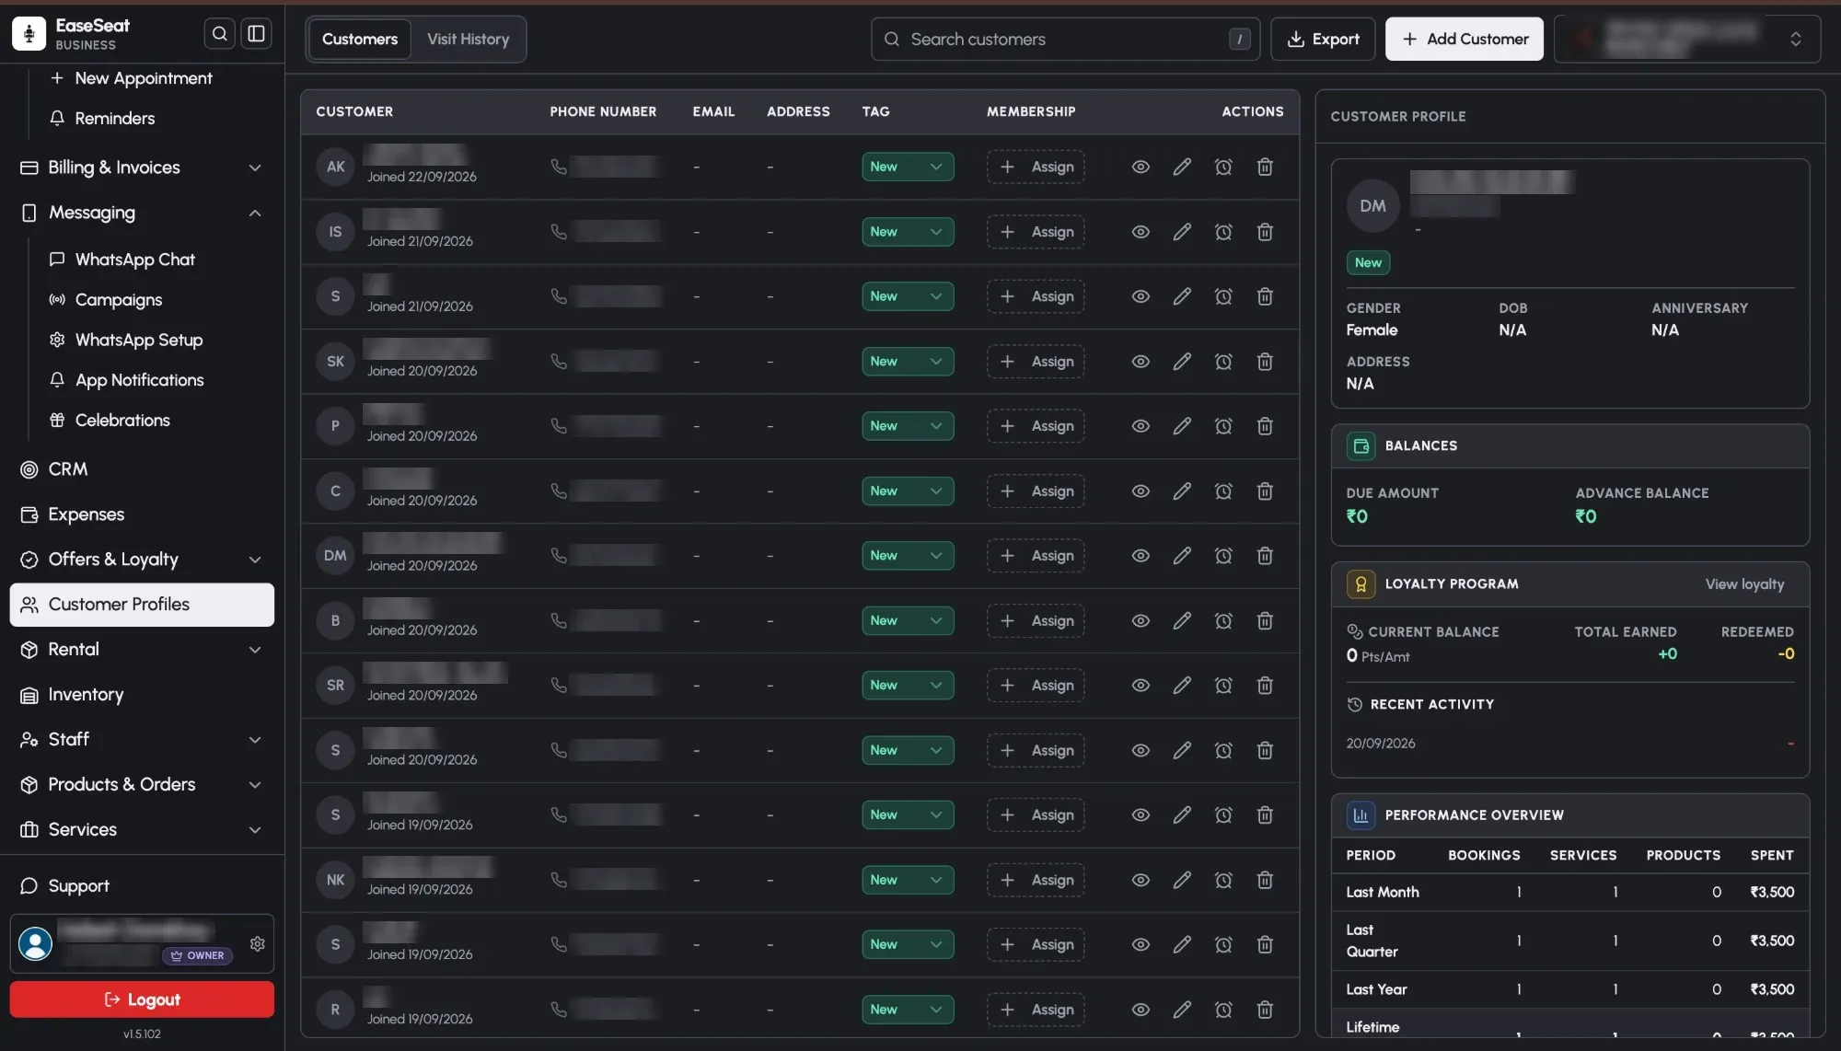Click alarm icon in B row

(x=1223, y=621)
